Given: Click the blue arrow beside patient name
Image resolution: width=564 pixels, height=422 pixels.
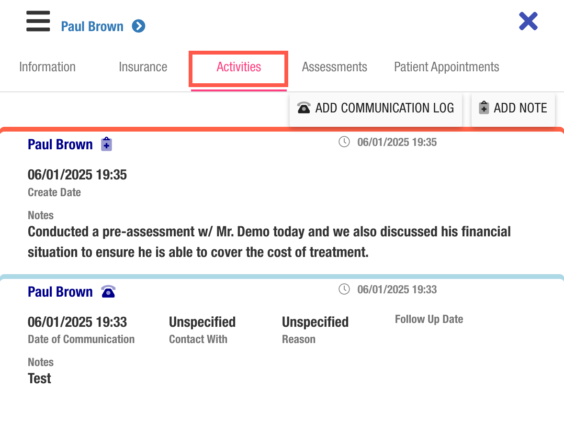Looking at the screenshot, I should point(138,26).
